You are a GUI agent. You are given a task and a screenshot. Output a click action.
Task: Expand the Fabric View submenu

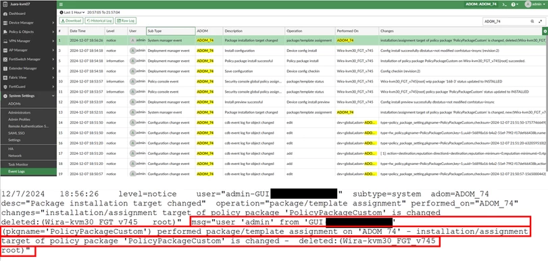[x=53, y=77]
